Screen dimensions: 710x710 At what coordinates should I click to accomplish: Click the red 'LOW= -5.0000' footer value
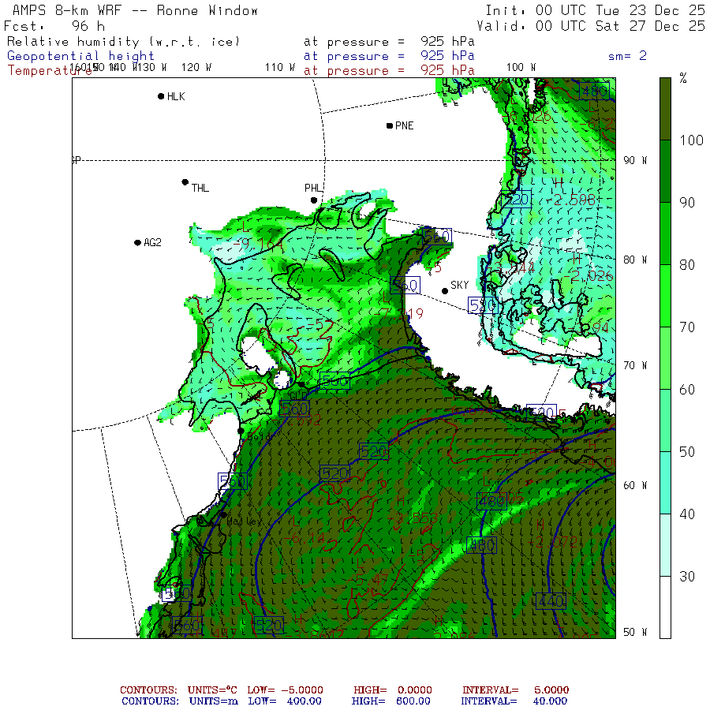click(286, 690)
